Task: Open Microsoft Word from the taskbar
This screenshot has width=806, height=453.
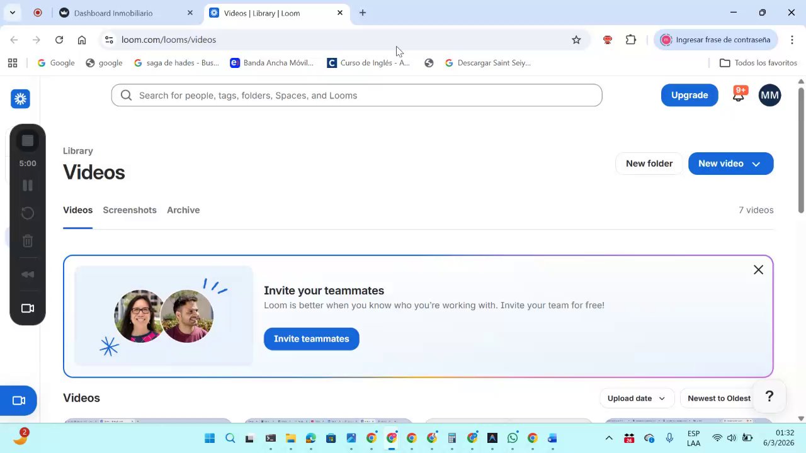Action: 552,439
